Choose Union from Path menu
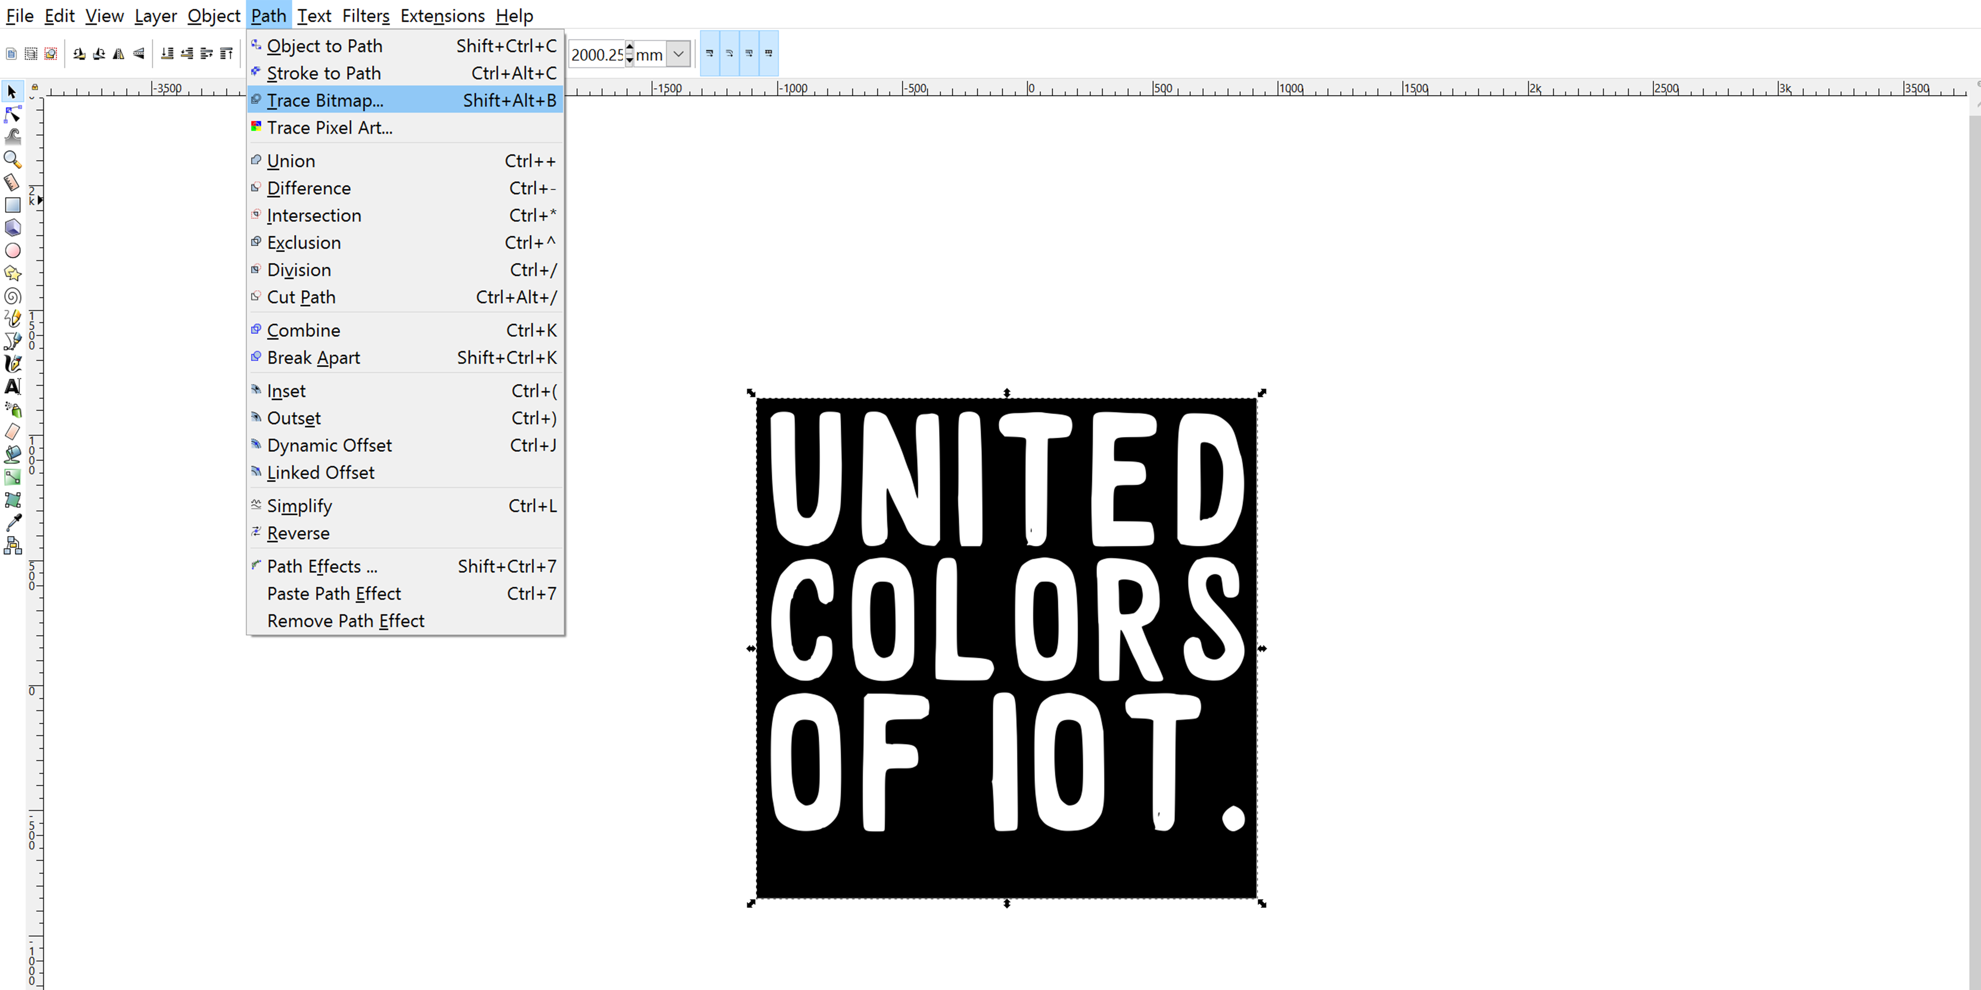Screen dimensions: 1981x990 coord(405,161)
